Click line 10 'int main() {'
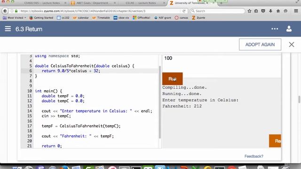 click(48, 91)
